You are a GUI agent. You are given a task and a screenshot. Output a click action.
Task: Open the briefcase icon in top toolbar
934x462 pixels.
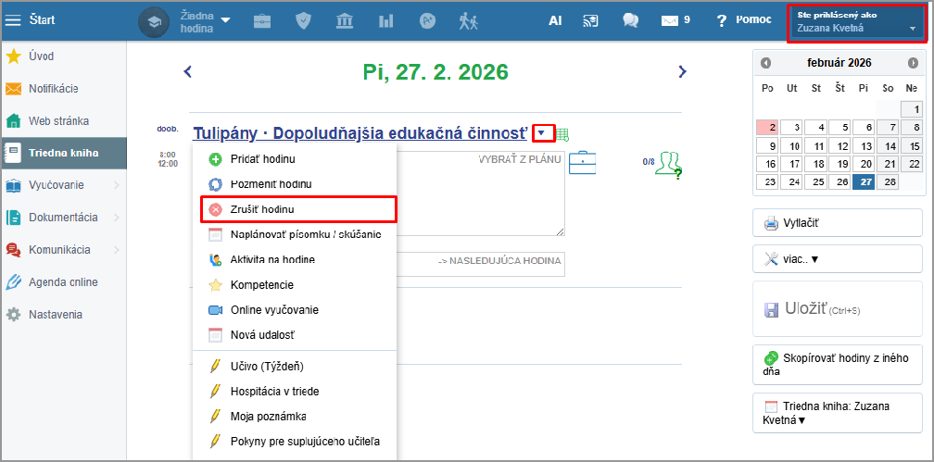[262, 21]
